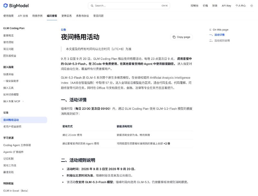Open the 条款与协议 tab
This screenshot has height=196, width=258.
pyautogui.click(x=83, y=16)
